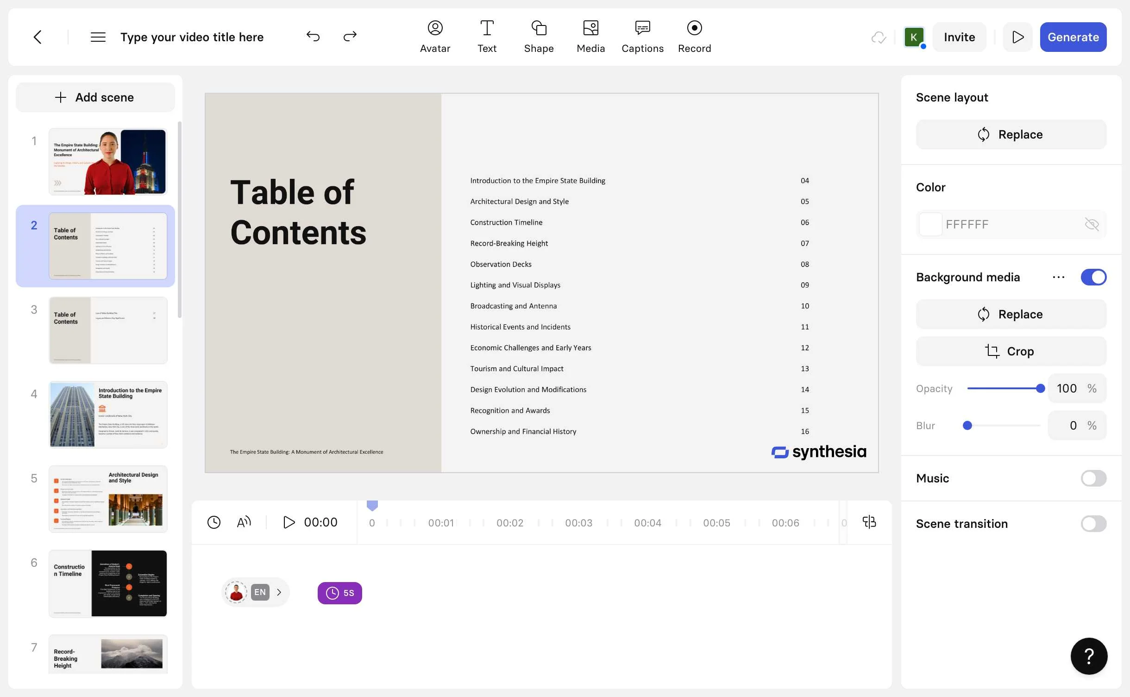Screen dimensions: 1130x697
Task: Open the Avatar tool
Action: 435,37
